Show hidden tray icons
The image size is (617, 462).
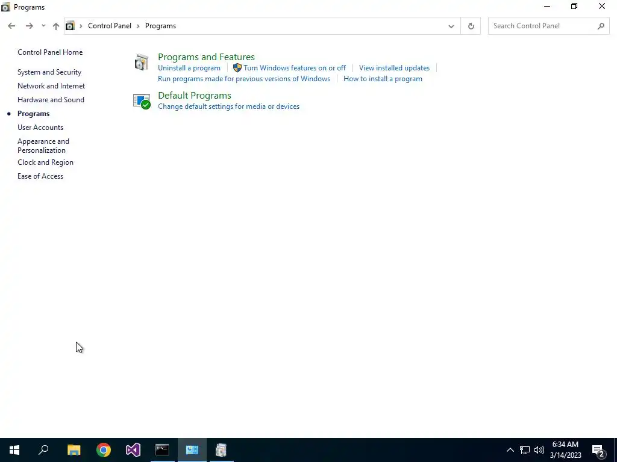coord(510,450)
